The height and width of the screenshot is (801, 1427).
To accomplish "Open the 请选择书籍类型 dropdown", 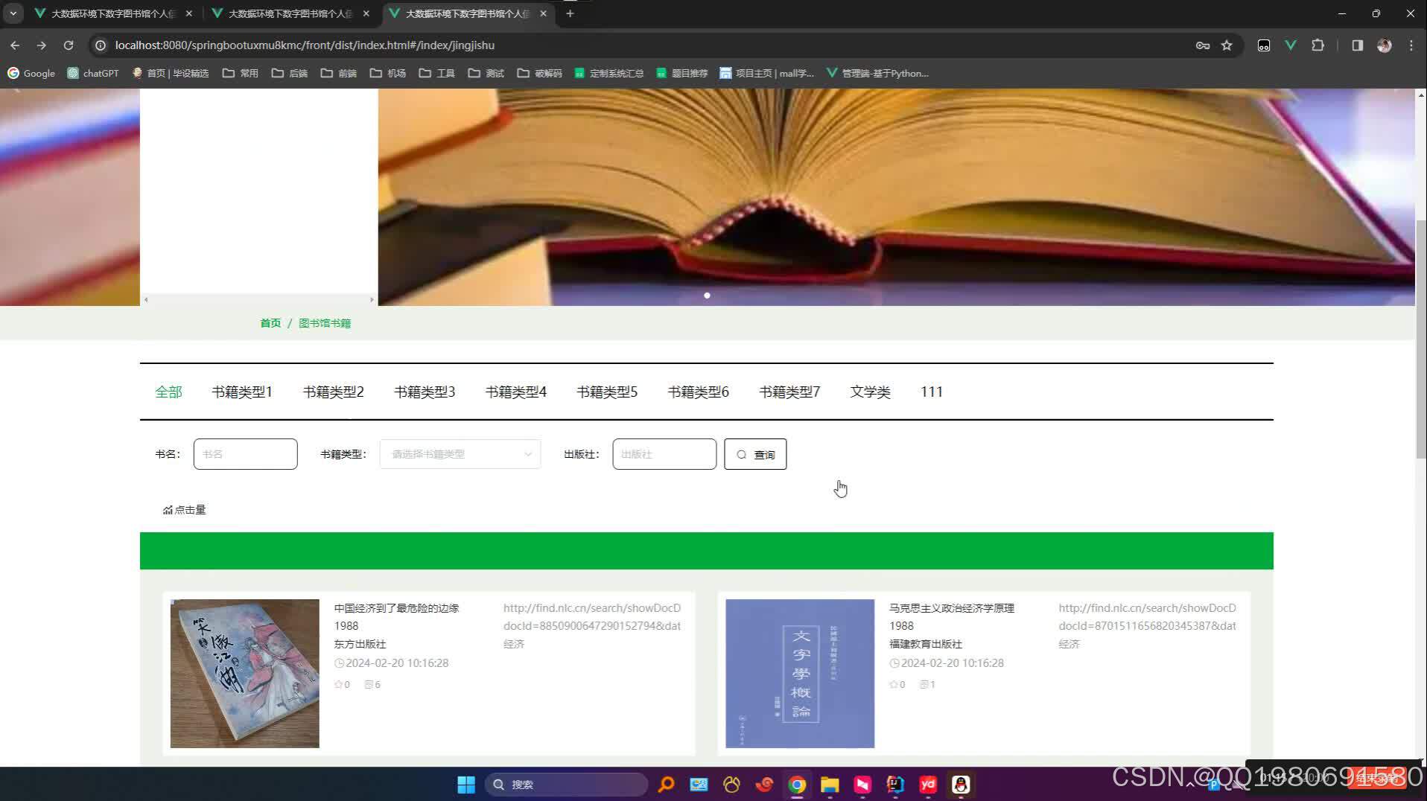I will [460, 453].
